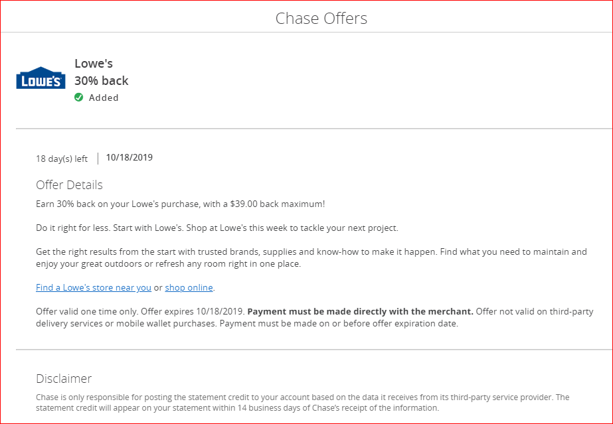Click the Disclaimer section heading
Image resolution: width=613 pixels, height=424 pixels.
64,378
